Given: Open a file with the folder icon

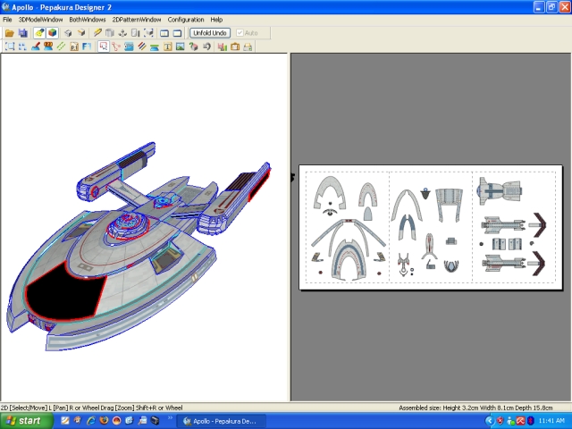Looking at the screenshot, I should pos(10,33).
